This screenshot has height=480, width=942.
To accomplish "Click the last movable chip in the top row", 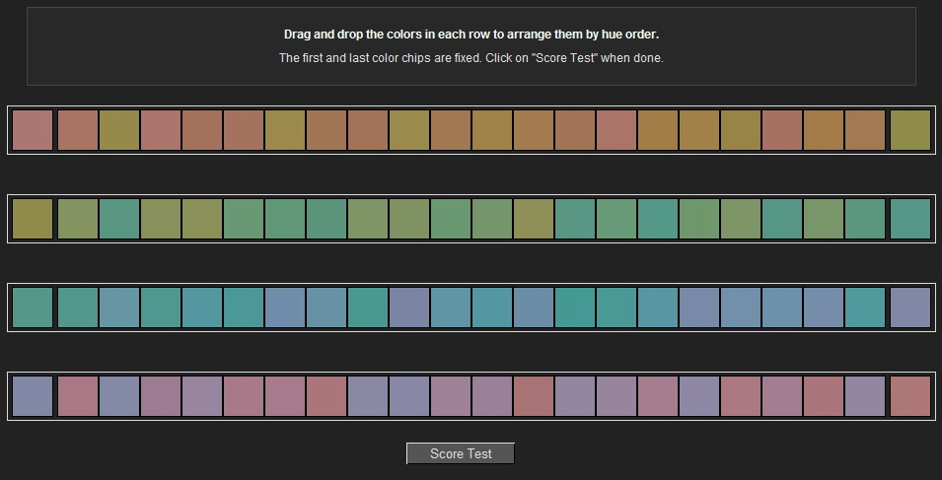I will coord(865,130).
